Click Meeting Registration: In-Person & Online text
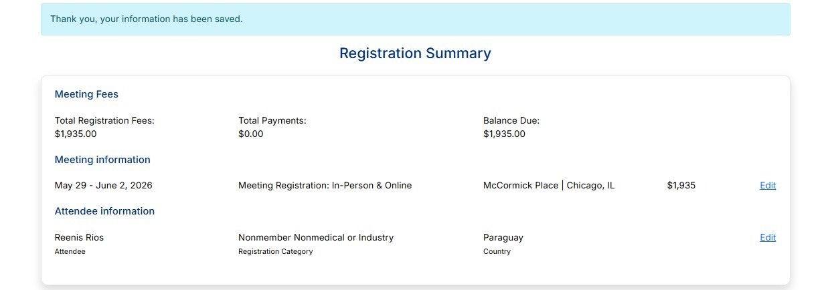Image resolution: width=832 pixels, height=290 pixels. pos(325,186)
